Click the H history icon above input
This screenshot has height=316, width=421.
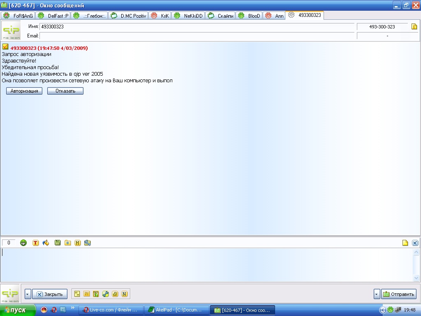(77, 243)
